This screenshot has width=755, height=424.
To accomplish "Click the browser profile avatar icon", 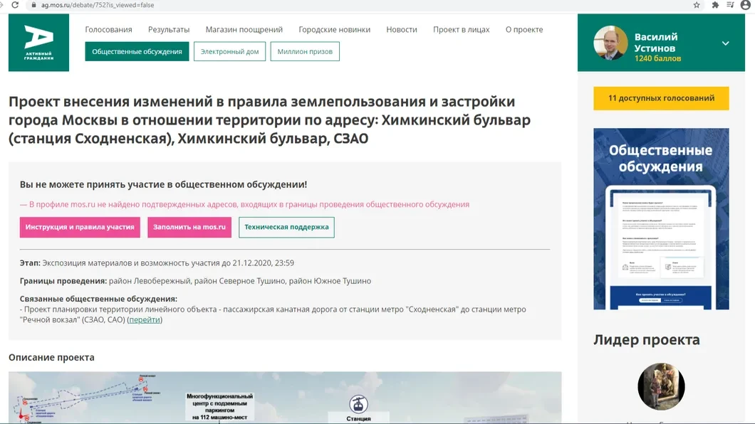I will (x=745, y=5).
